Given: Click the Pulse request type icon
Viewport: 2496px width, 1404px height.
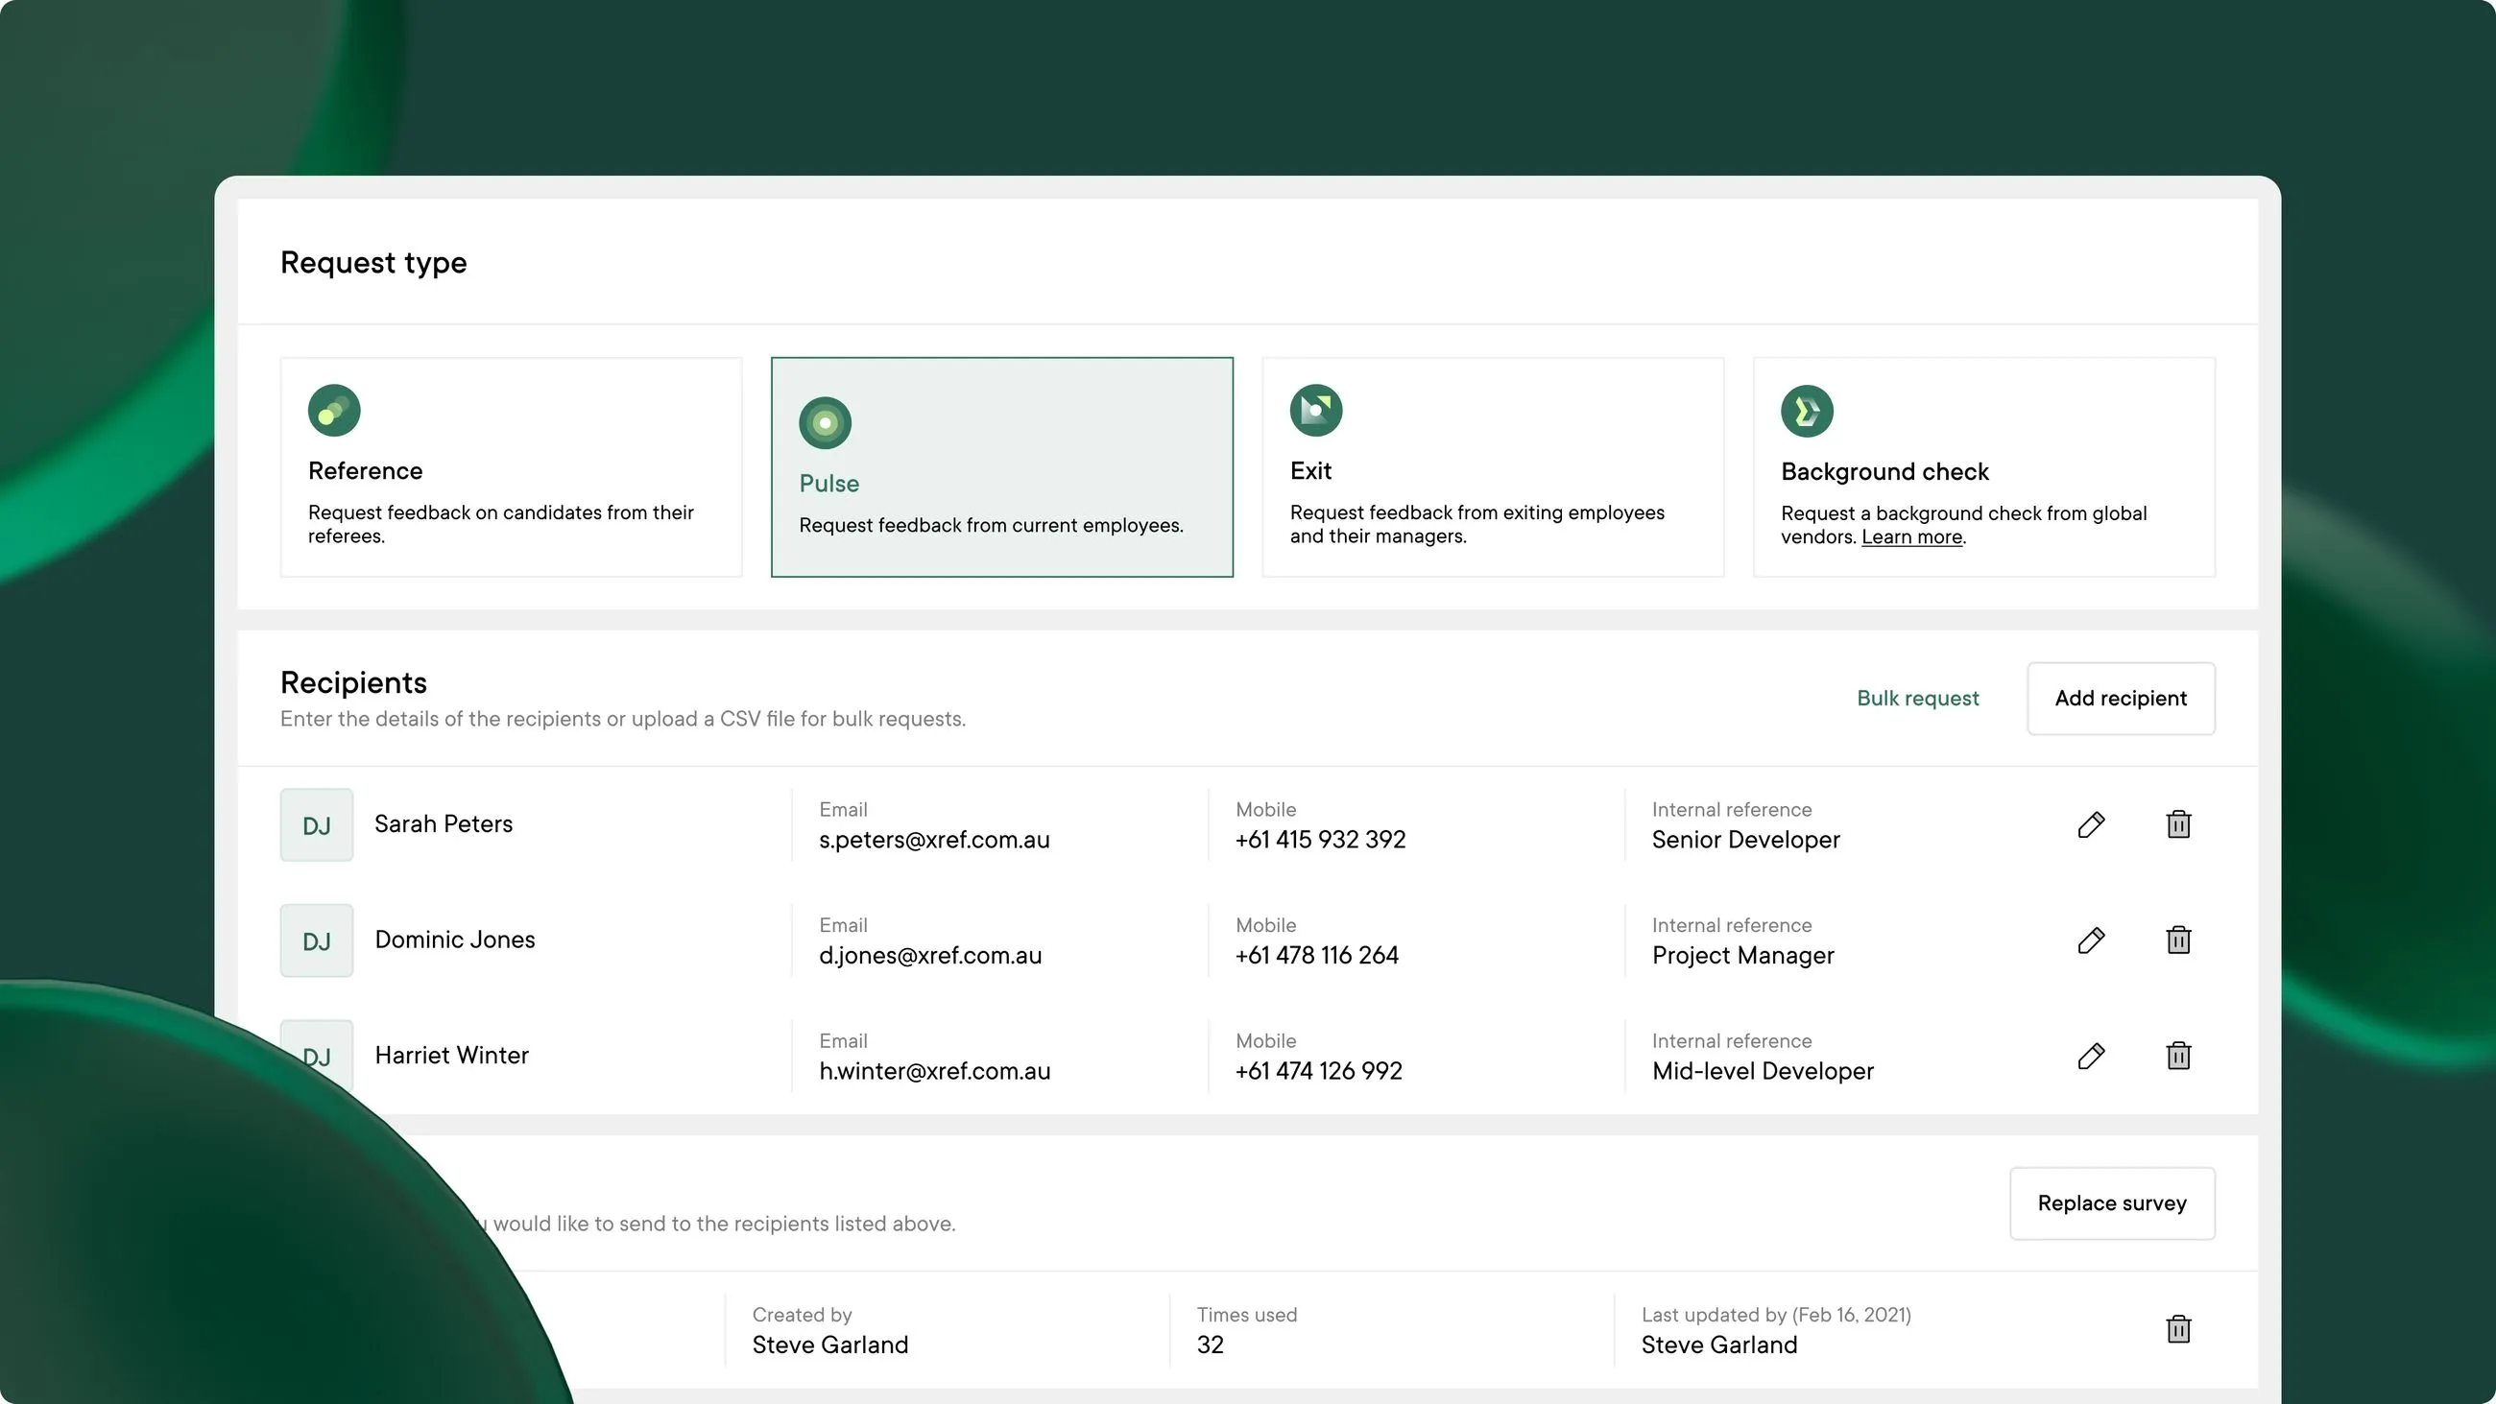Looking at the screenshot, I should click(x=825, y=422).
